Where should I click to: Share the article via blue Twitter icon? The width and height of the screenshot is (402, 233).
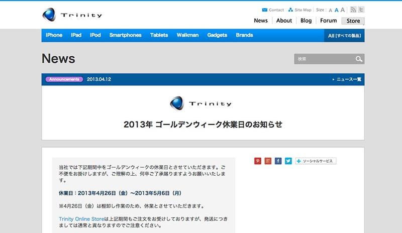[x=288, y=161]
